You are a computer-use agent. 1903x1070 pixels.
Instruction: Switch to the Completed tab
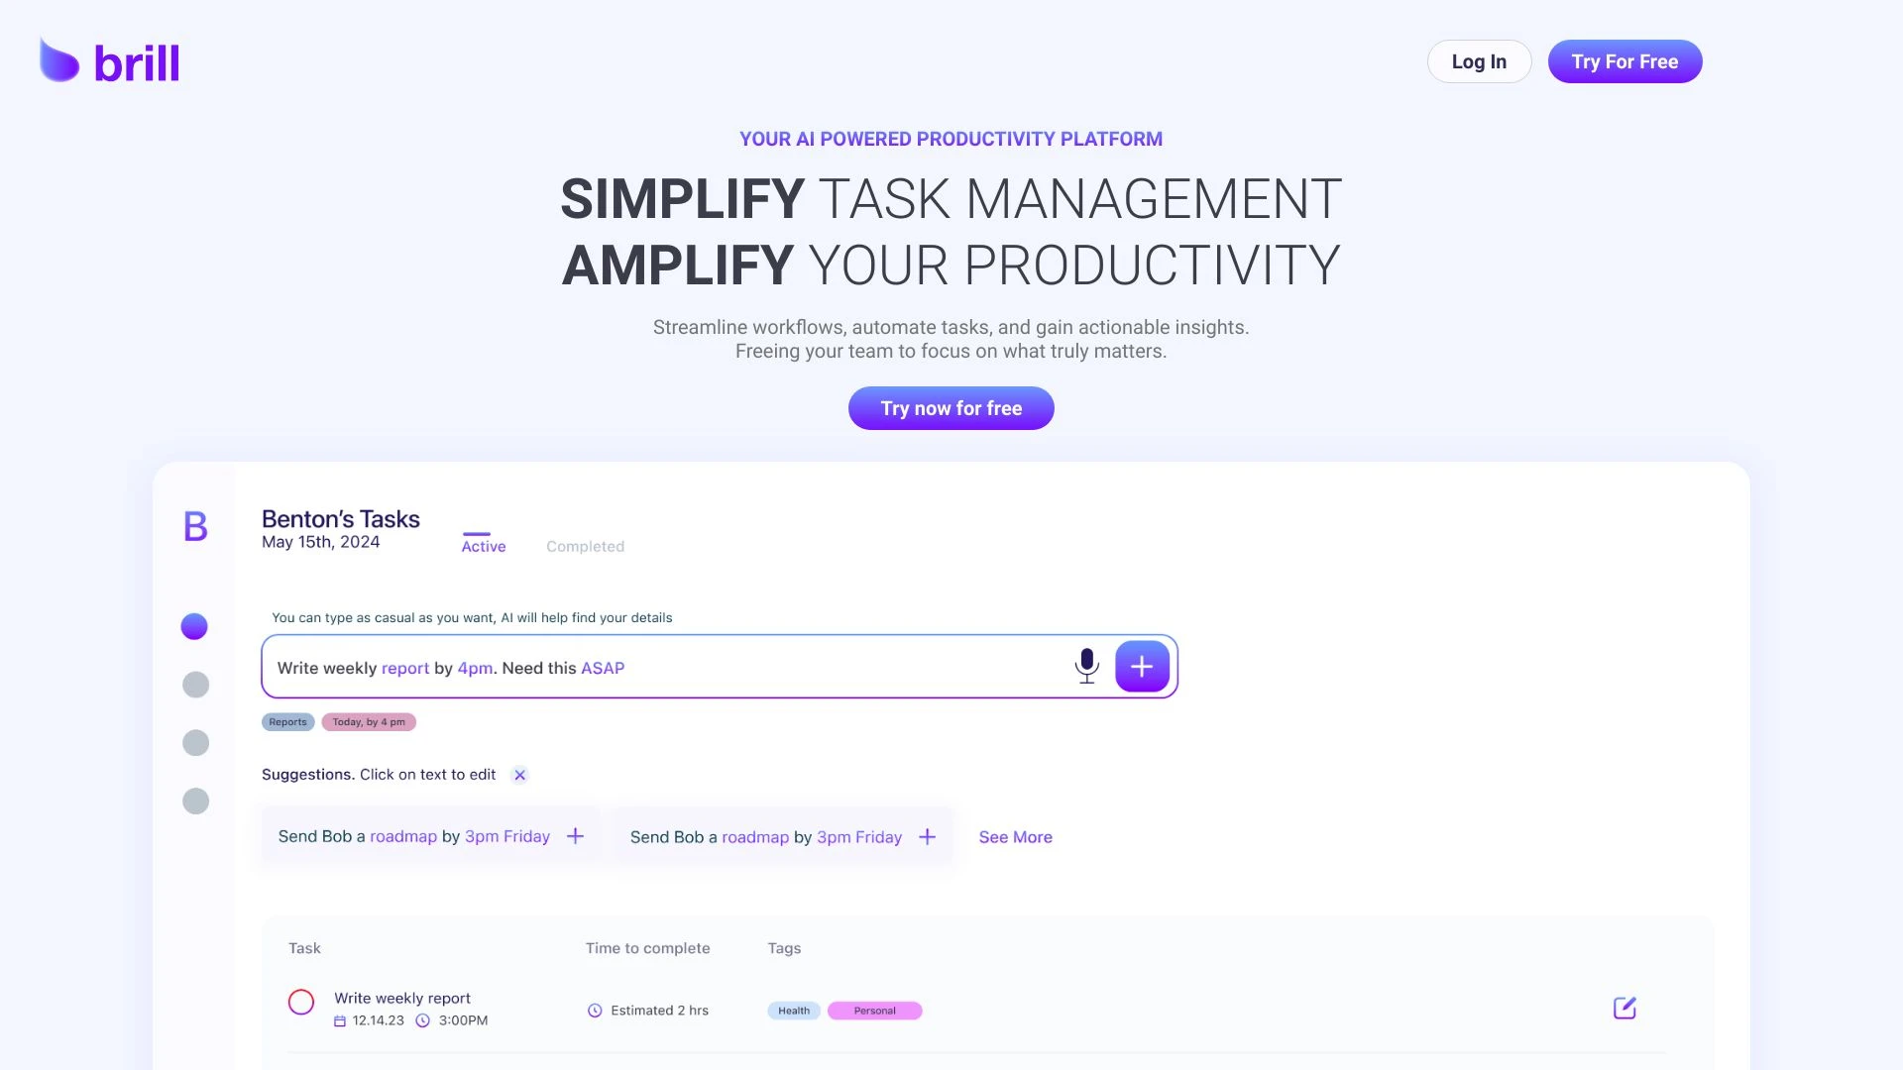pyautogui.click(x=584, y=546)
